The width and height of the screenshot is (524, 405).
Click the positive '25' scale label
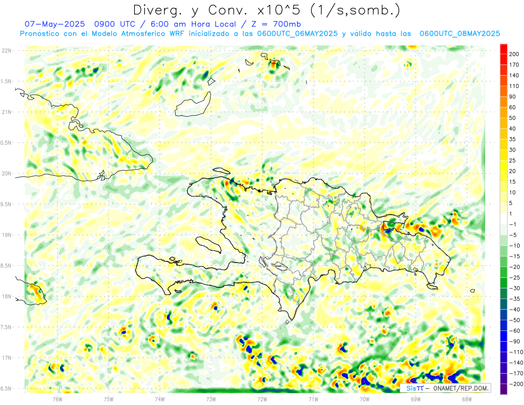513,160
